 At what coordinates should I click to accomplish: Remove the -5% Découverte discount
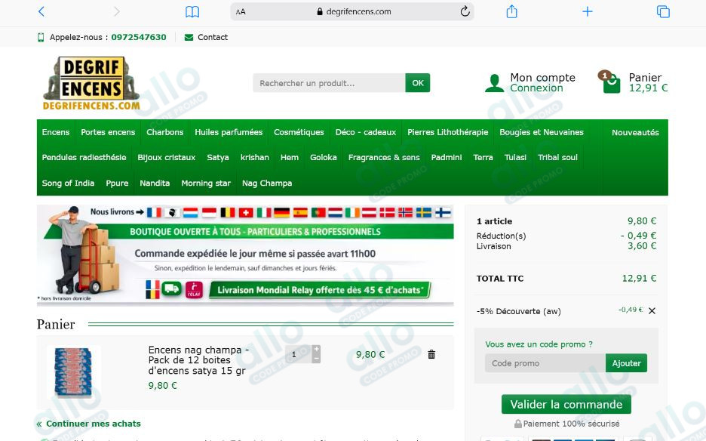pos(652,310)
